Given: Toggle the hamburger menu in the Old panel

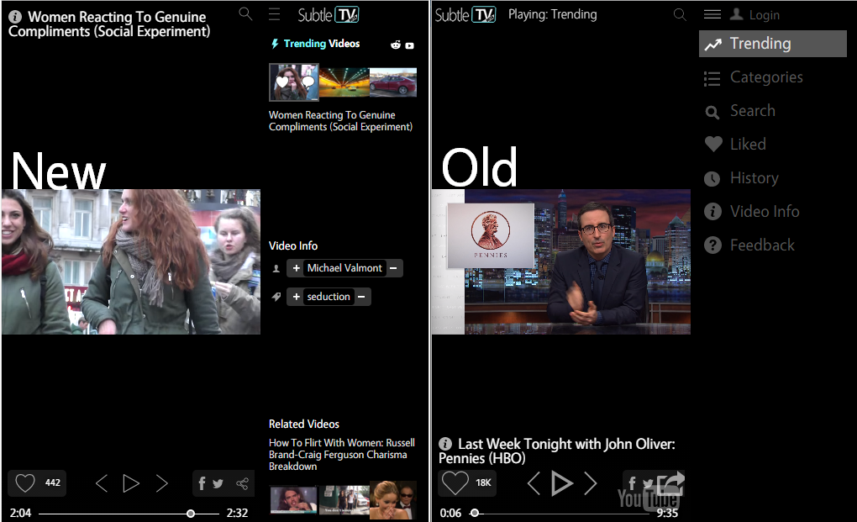Looking at the screenshot, I should click(712, 14).
